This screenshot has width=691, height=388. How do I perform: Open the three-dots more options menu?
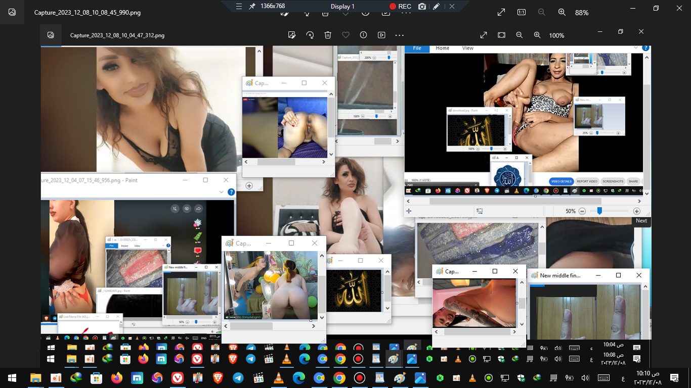click(x=399, y=35)
